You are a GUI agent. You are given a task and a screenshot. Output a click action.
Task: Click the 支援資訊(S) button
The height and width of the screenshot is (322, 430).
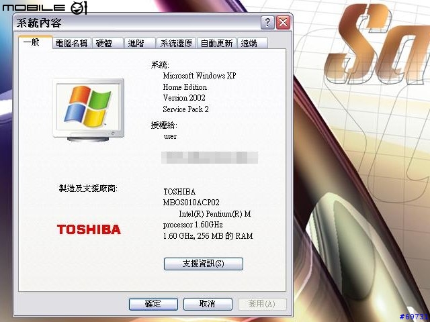click(203, 264)
